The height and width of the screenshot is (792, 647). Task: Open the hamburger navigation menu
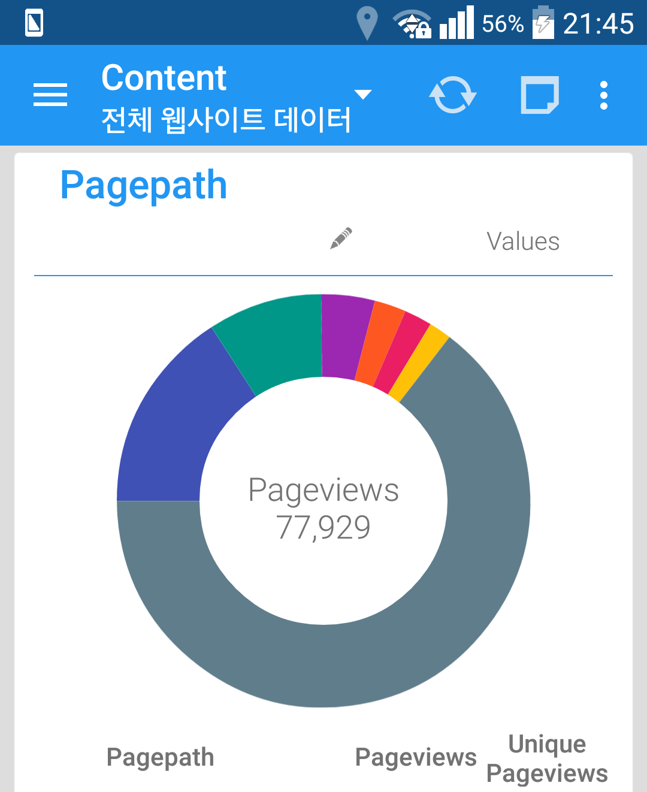[x=50, y=95]
